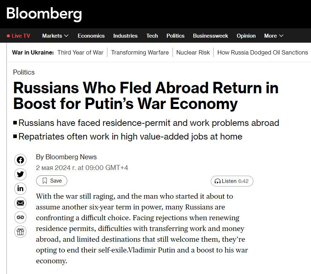
Task: Open Transforming Warfare topic link
Action: point(140,52)
